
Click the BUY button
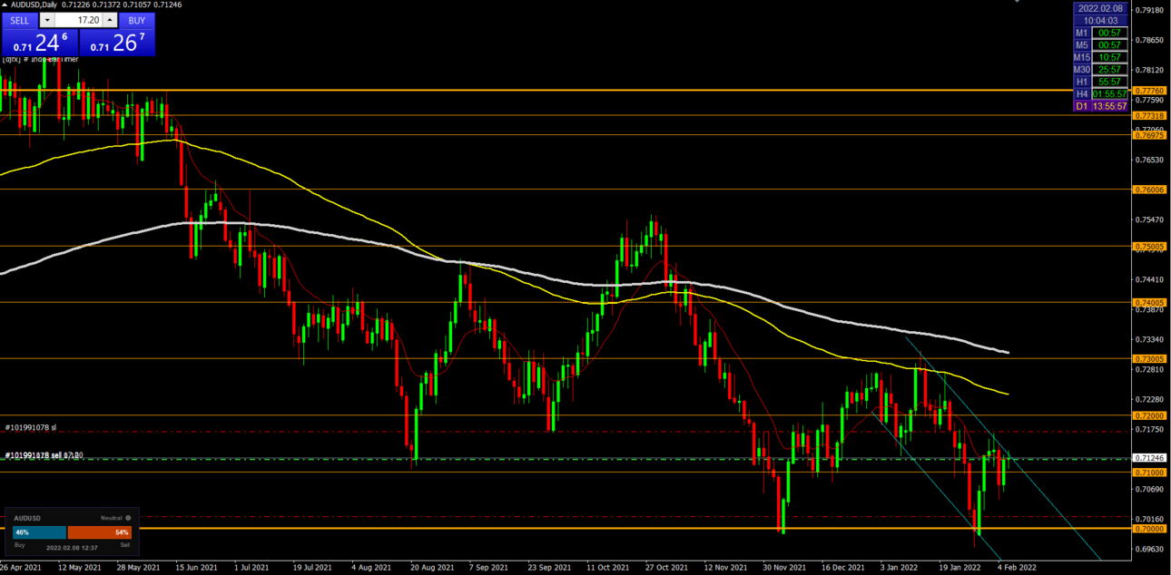[136, 20]
